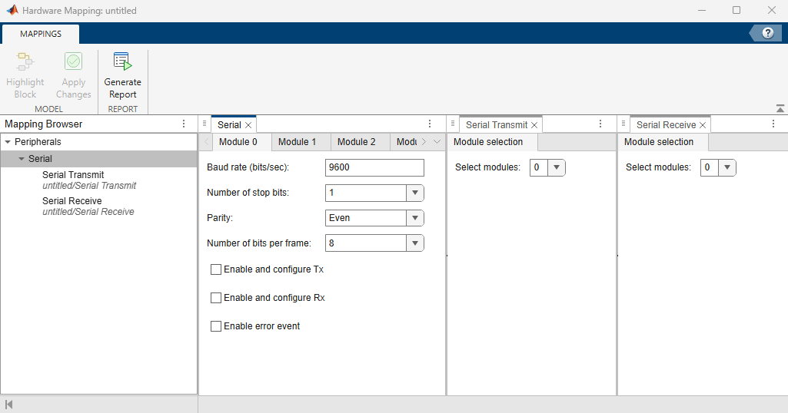Click drag handle left of Serial Transmit tab
This screenshot has height=413, width=788.
[453, 124]
